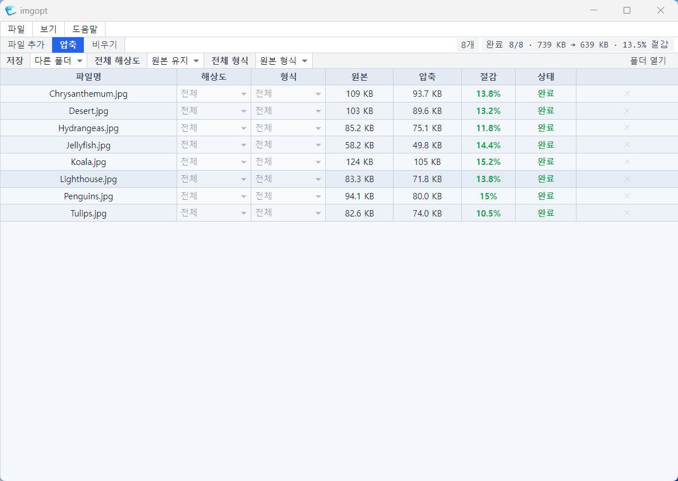Open the 파일 menu
This screenshot has width=678, height=481.
17,29
